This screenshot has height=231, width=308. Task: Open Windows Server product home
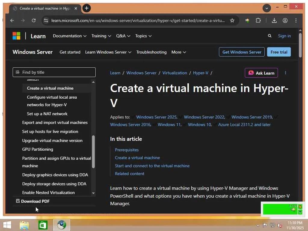32,52
